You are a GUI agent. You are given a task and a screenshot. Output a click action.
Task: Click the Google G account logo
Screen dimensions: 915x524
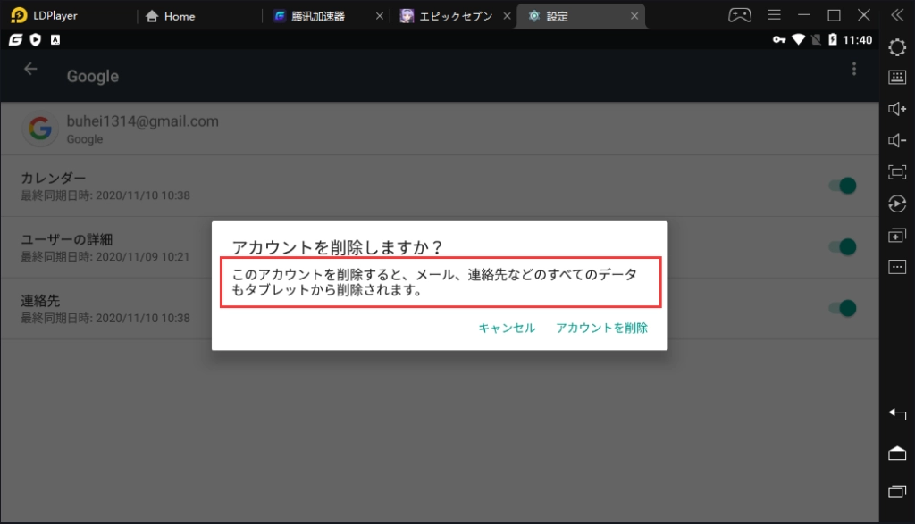point(40,129)
